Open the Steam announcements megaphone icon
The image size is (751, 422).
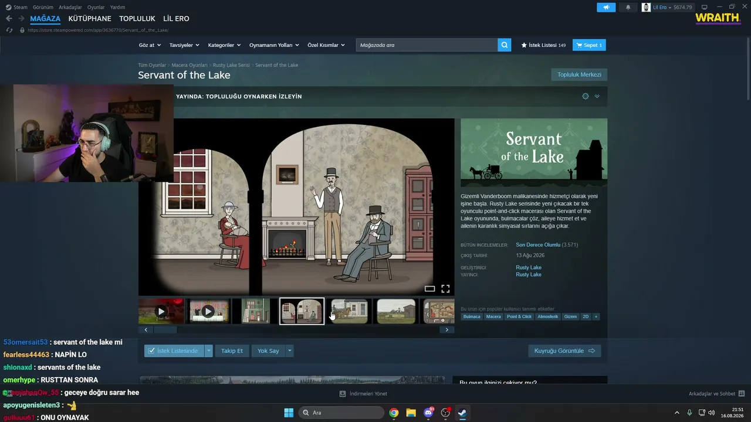pyautogui.click(x=606, y=7)
